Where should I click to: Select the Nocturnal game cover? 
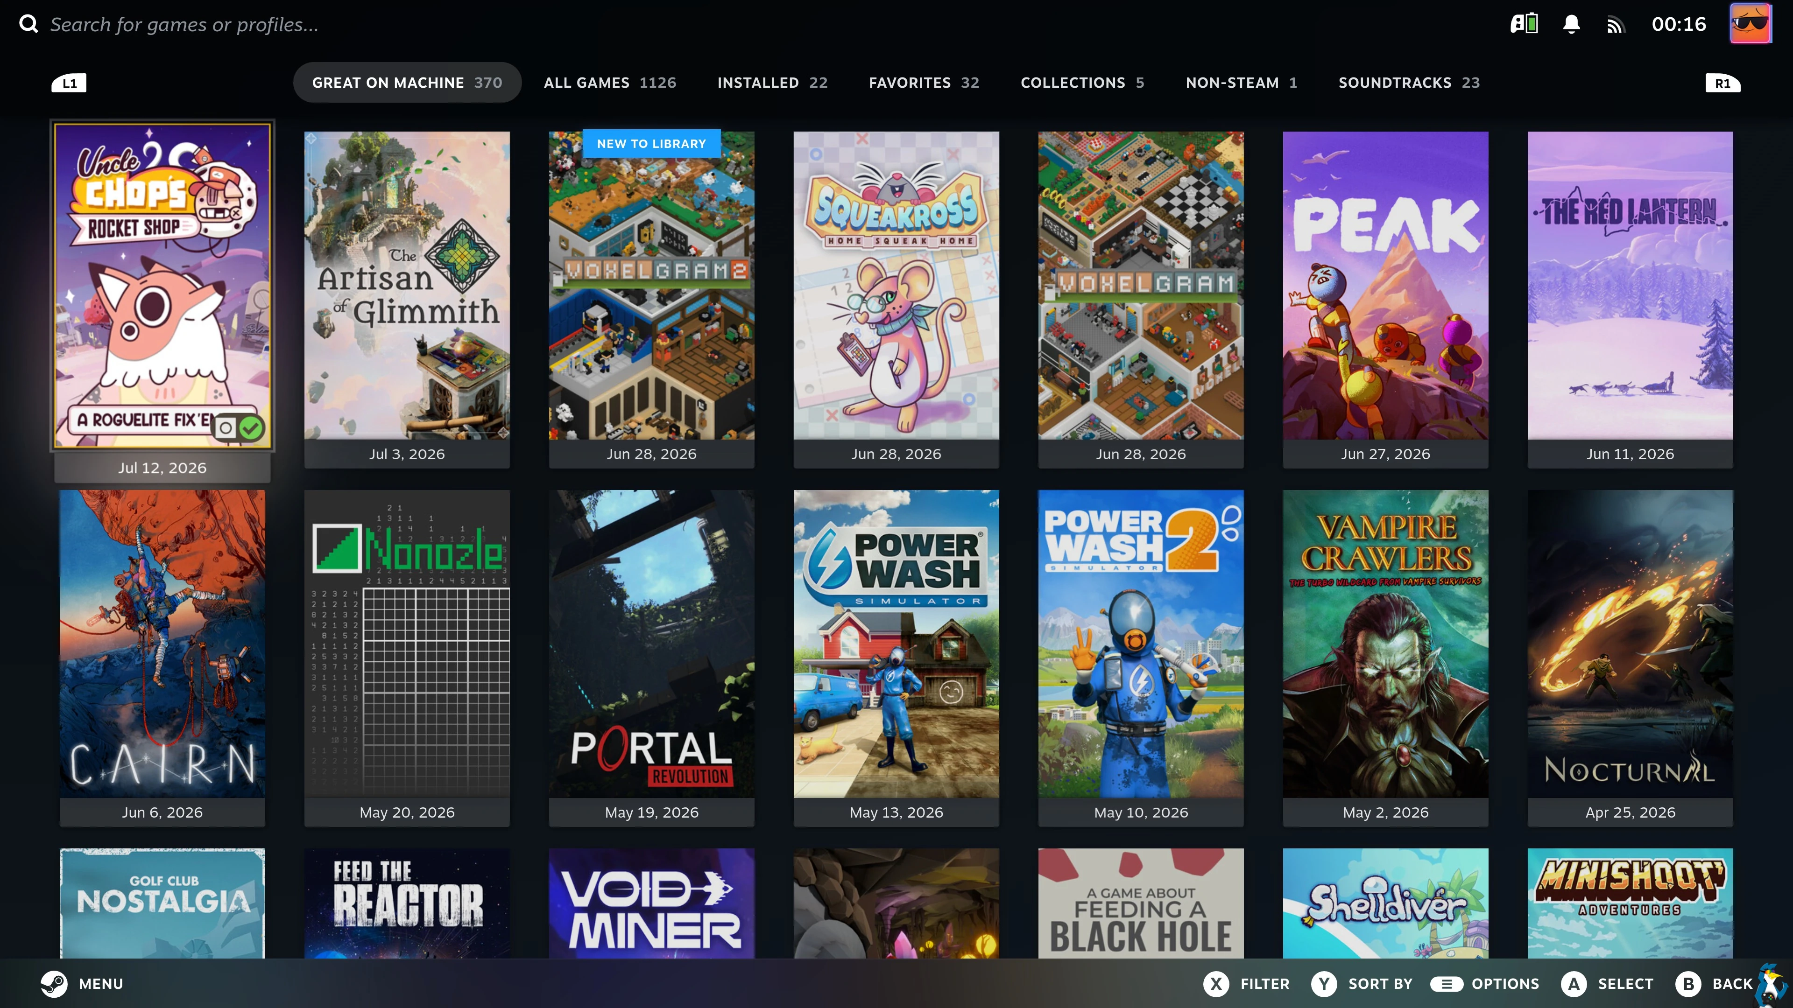coord(1630,644)
